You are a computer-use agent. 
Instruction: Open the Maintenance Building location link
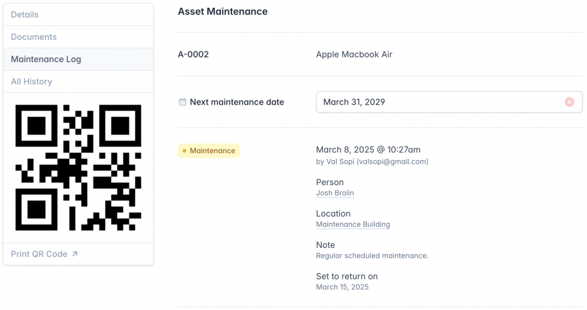(x=353, y=224)
